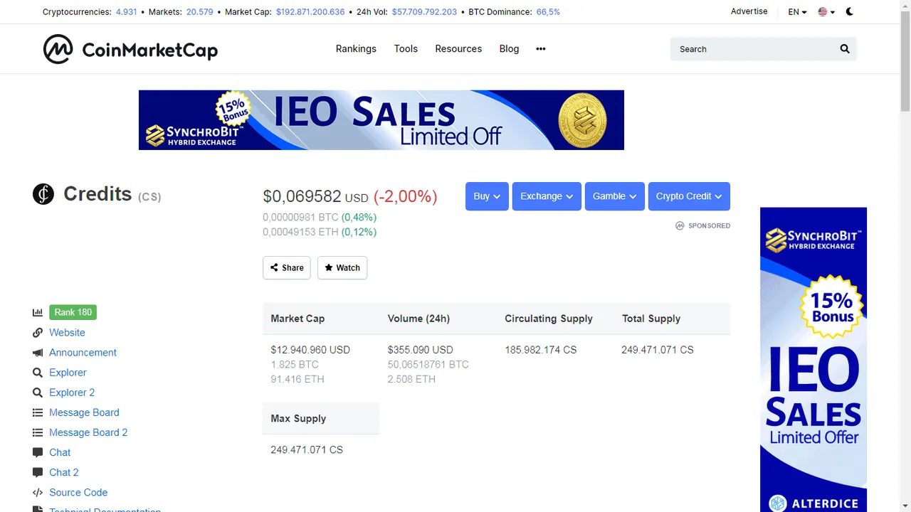Select the 185.982.174 CS circulating supply
The image size is (911, 512).
coord(541,350)
